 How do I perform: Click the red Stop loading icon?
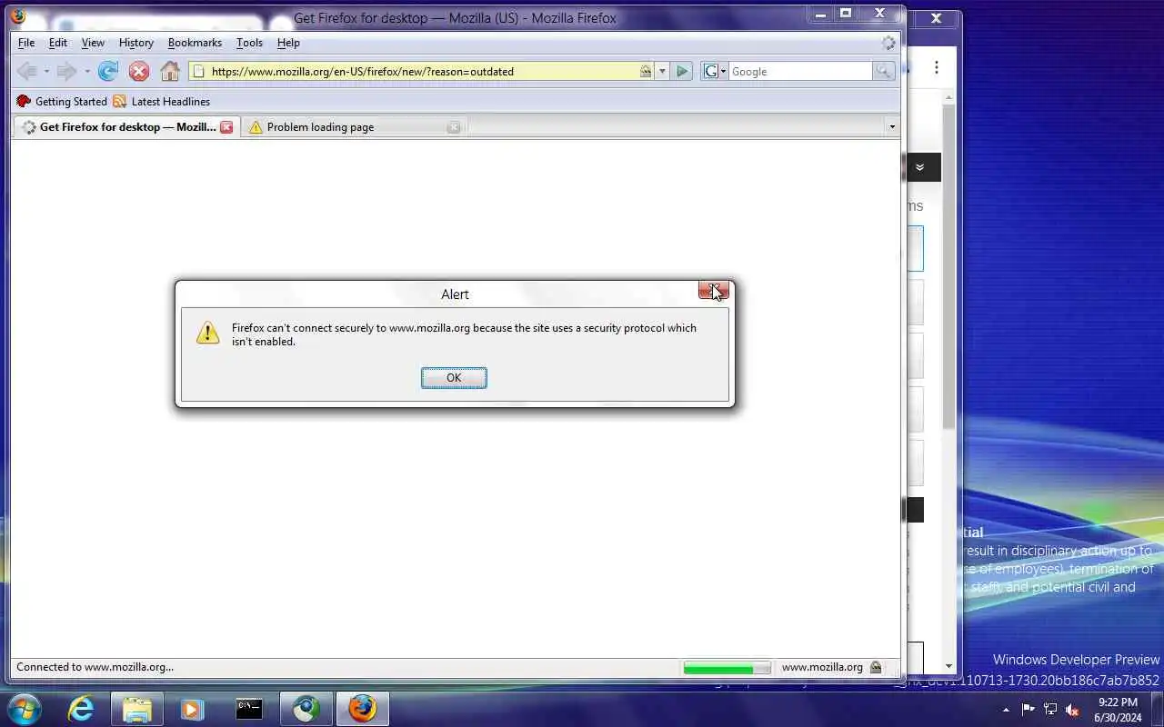[138, 71]
